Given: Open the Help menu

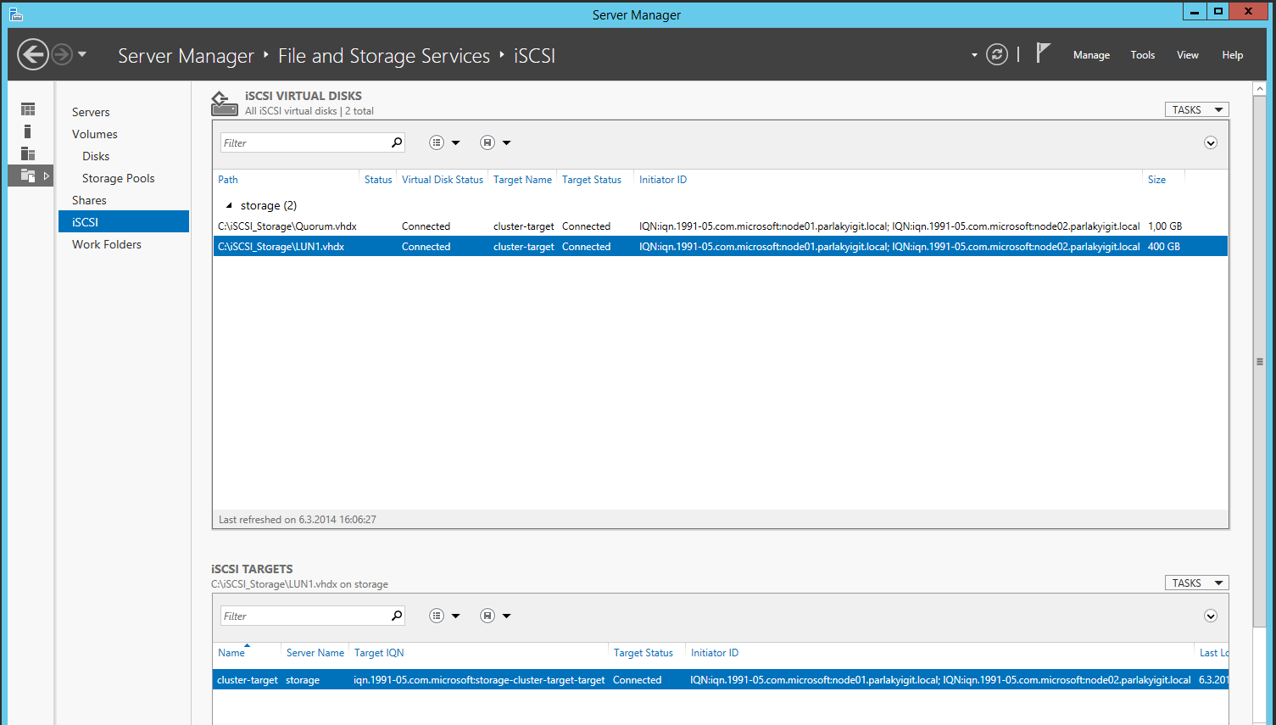Looking at the screenshot, I should pos(1232,55).
